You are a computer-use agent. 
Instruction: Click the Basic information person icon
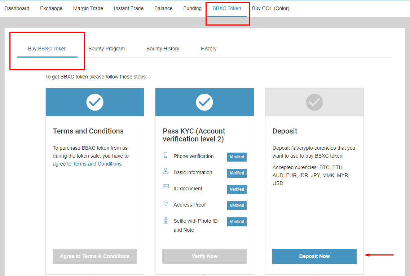166,171
